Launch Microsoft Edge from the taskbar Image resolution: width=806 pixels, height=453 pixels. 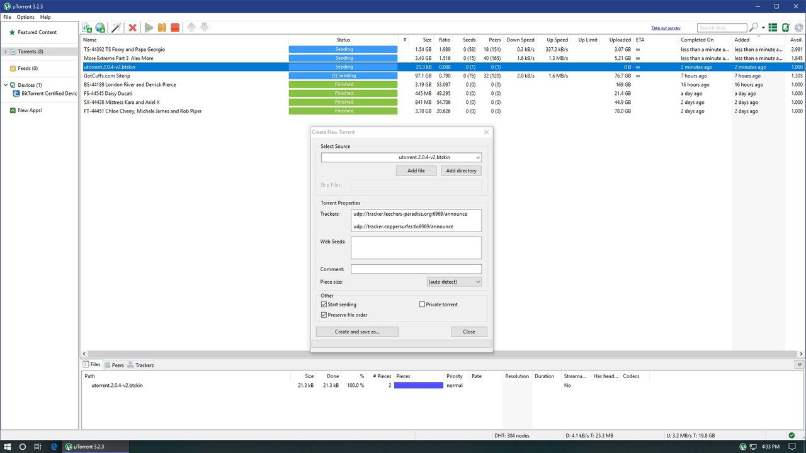point(54,447)
